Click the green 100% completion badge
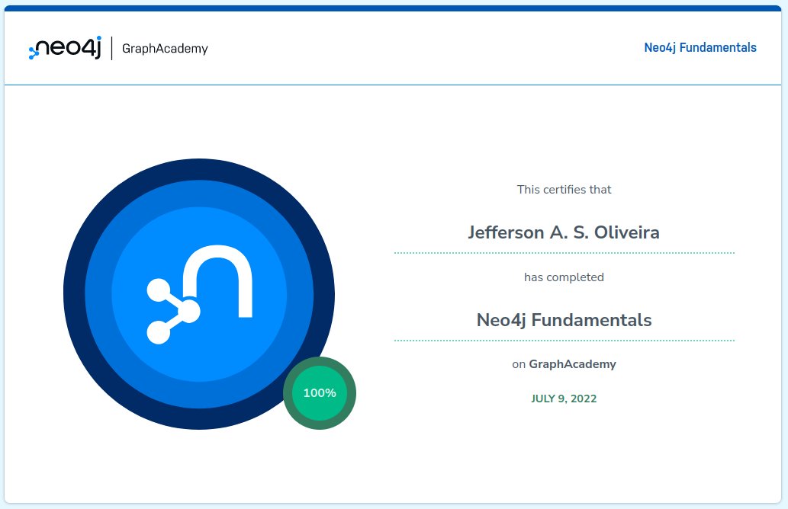Viewport: 788px width, 509px height. [320, 393]
